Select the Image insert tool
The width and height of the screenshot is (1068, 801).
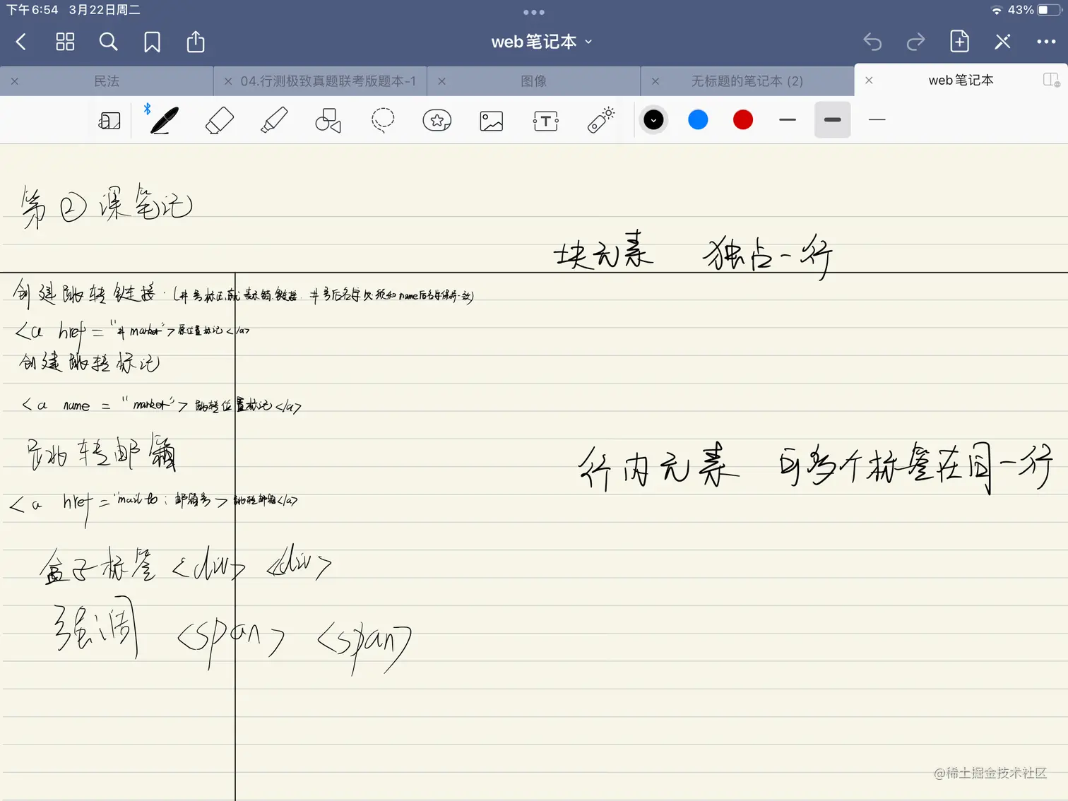point(492,121)
